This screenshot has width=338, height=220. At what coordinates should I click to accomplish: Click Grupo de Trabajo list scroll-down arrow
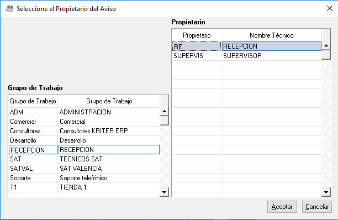click(x=164, y=192)
